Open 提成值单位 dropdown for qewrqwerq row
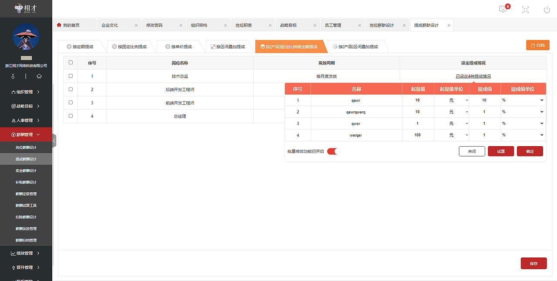The width and height of the screenshot is (557, 281). [x=523, y=112]
